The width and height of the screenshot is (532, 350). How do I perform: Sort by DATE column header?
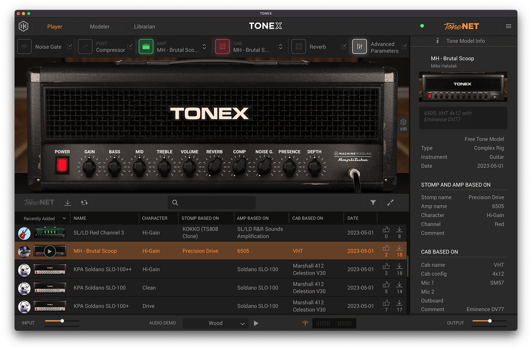click(x=353, y=218)
